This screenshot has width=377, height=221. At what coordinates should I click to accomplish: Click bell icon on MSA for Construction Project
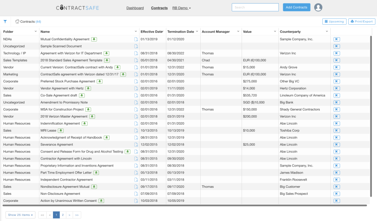(x=88, y=109)
